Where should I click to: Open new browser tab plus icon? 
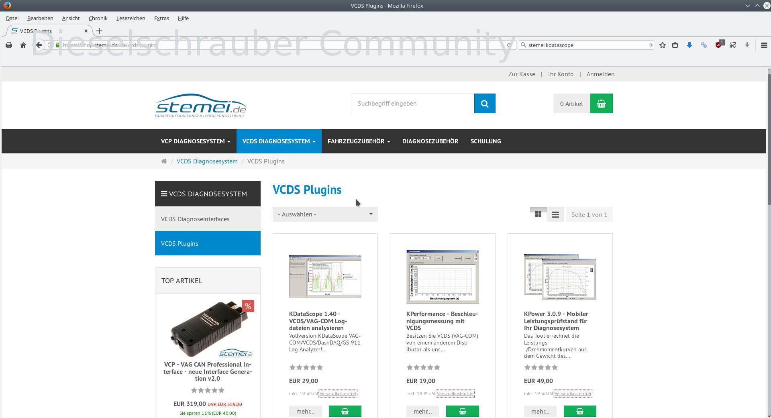click(99, 31)
